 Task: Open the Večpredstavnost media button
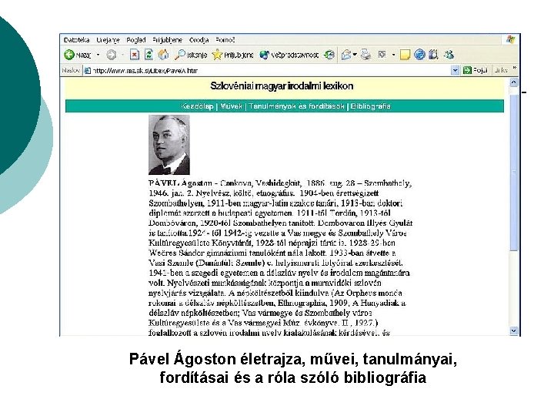click(289, 55)
